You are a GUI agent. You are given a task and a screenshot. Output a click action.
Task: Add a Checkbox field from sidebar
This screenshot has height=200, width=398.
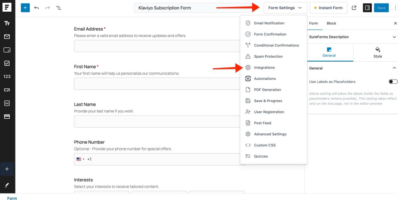click(x=7, y=63)
